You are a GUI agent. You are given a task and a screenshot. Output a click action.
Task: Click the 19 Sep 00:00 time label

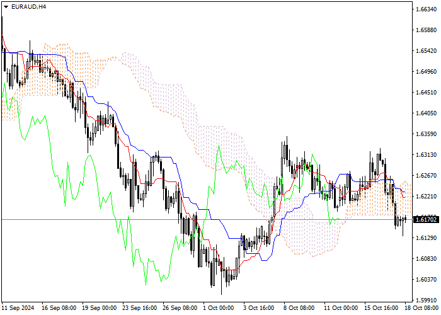[x=100, y=308]
